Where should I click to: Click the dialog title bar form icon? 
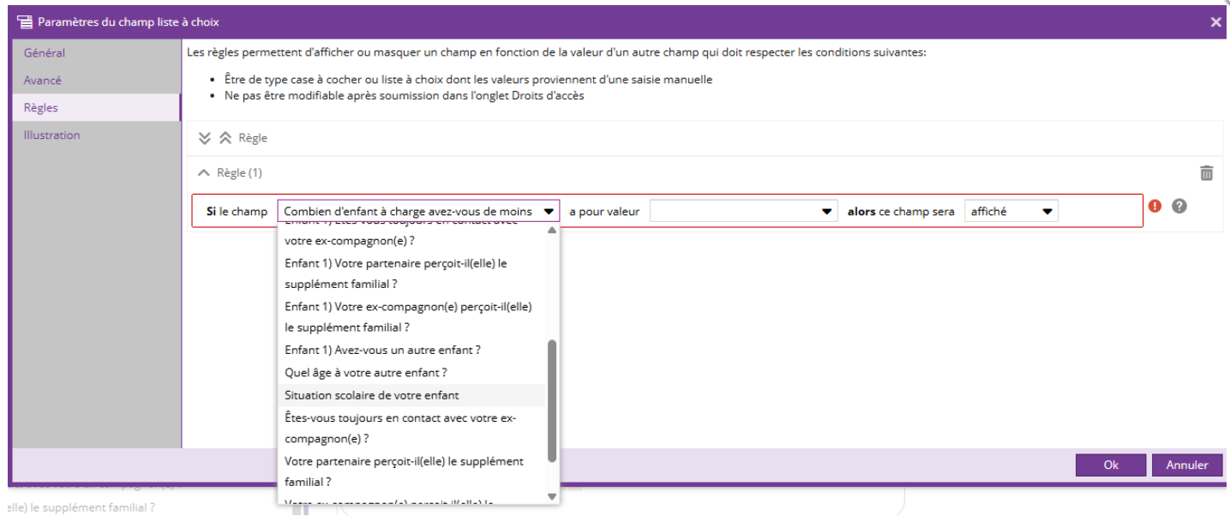point(25,21)
